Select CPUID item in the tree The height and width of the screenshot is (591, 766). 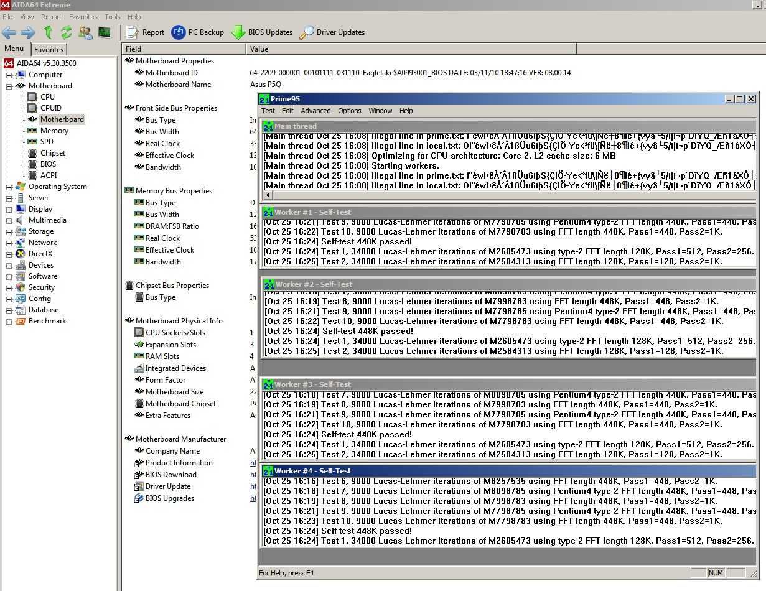coord(51,108)
